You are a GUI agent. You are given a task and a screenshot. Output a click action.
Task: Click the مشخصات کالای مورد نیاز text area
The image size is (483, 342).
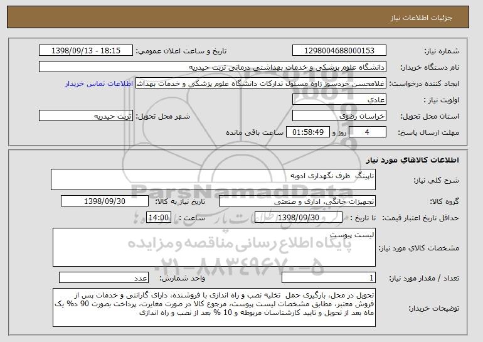pyautogui.click(x=214, y=247)
